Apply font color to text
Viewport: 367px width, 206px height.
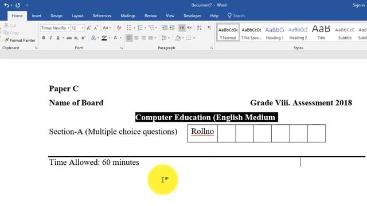click(x=115, y=38)
